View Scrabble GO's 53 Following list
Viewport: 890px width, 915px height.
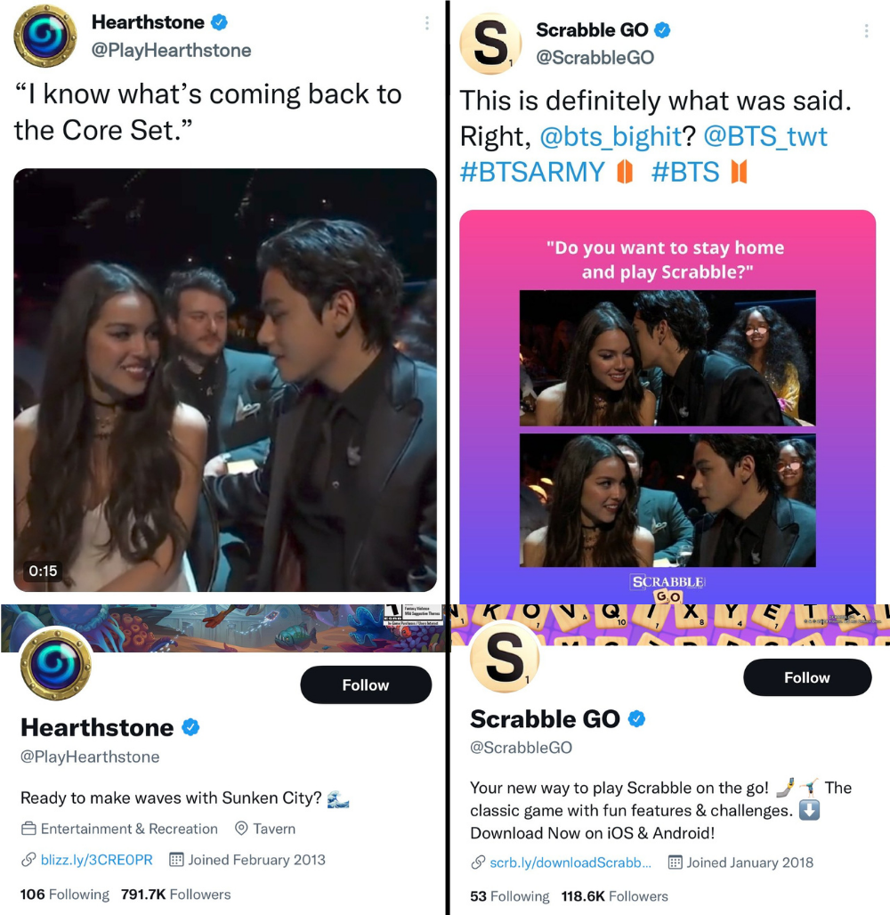(x=509, y=896)
